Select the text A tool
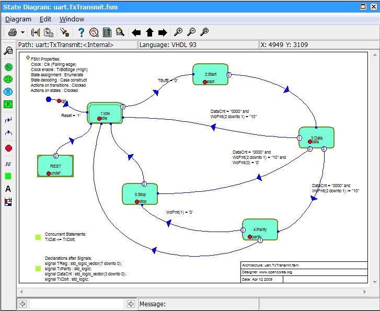This screenshot has height=311, width=380. point(8,189)
